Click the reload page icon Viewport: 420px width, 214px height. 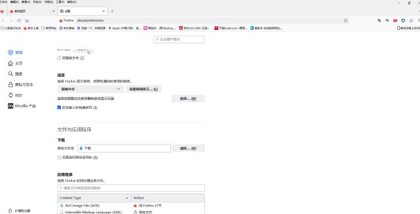pos(19,20)
